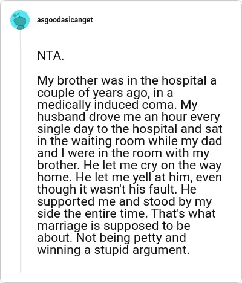Click the final line "winning a stupid argument."

[113, 250]
